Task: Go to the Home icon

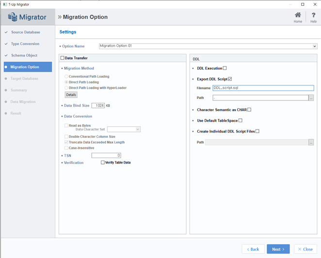Action: [x=298, y=15]
